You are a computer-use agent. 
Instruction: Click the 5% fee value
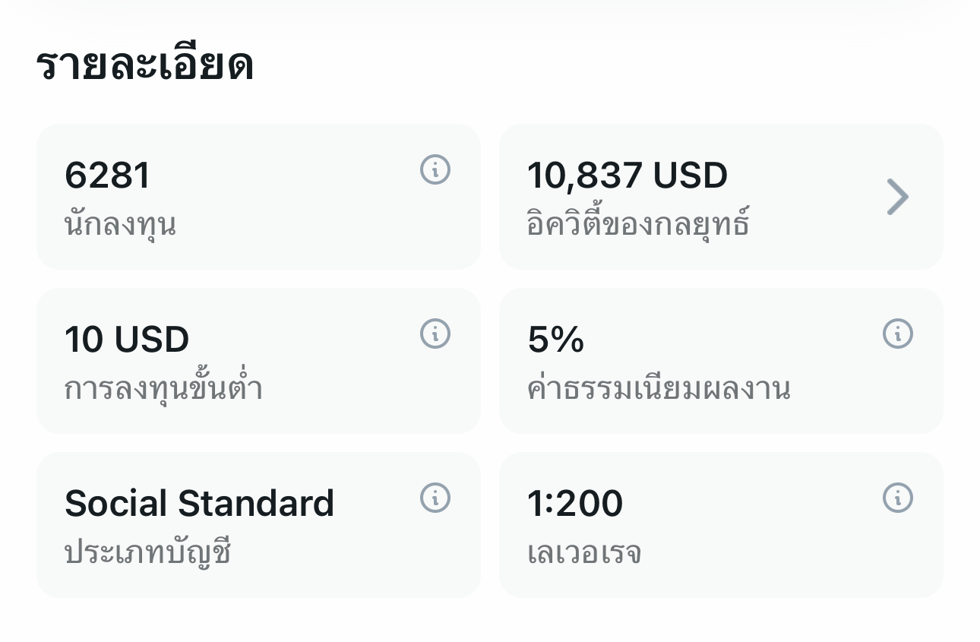[x=555, y=340]
